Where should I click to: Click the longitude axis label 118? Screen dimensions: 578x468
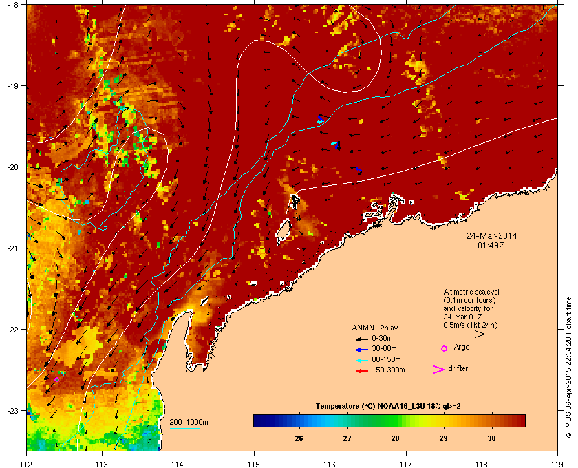pos(482,464)
